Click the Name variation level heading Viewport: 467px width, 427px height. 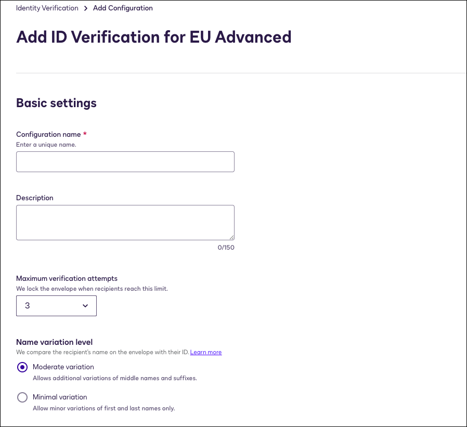tap(55, 342)
